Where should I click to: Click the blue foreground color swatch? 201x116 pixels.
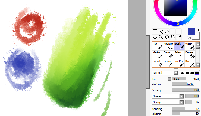[x=191, y=32]
